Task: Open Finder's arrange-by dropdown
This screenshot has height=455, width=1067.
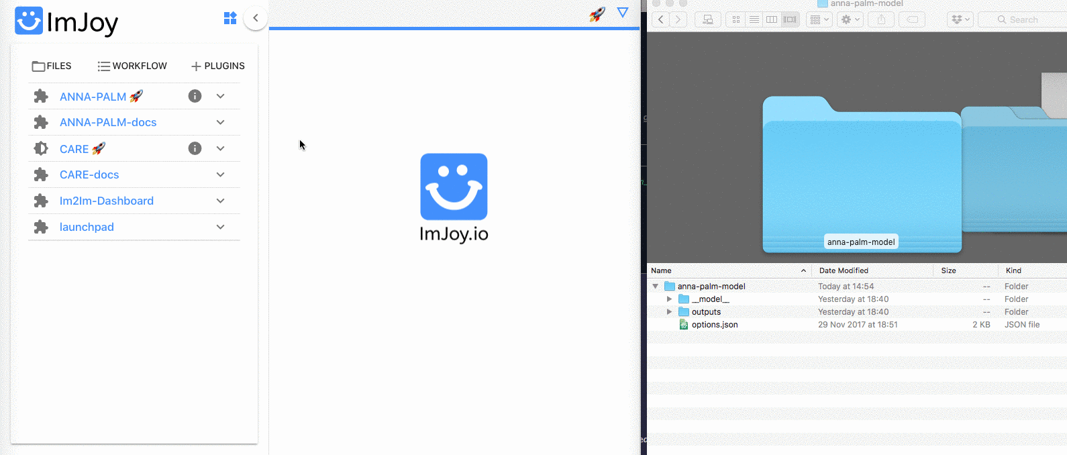Action: [819, 19]
